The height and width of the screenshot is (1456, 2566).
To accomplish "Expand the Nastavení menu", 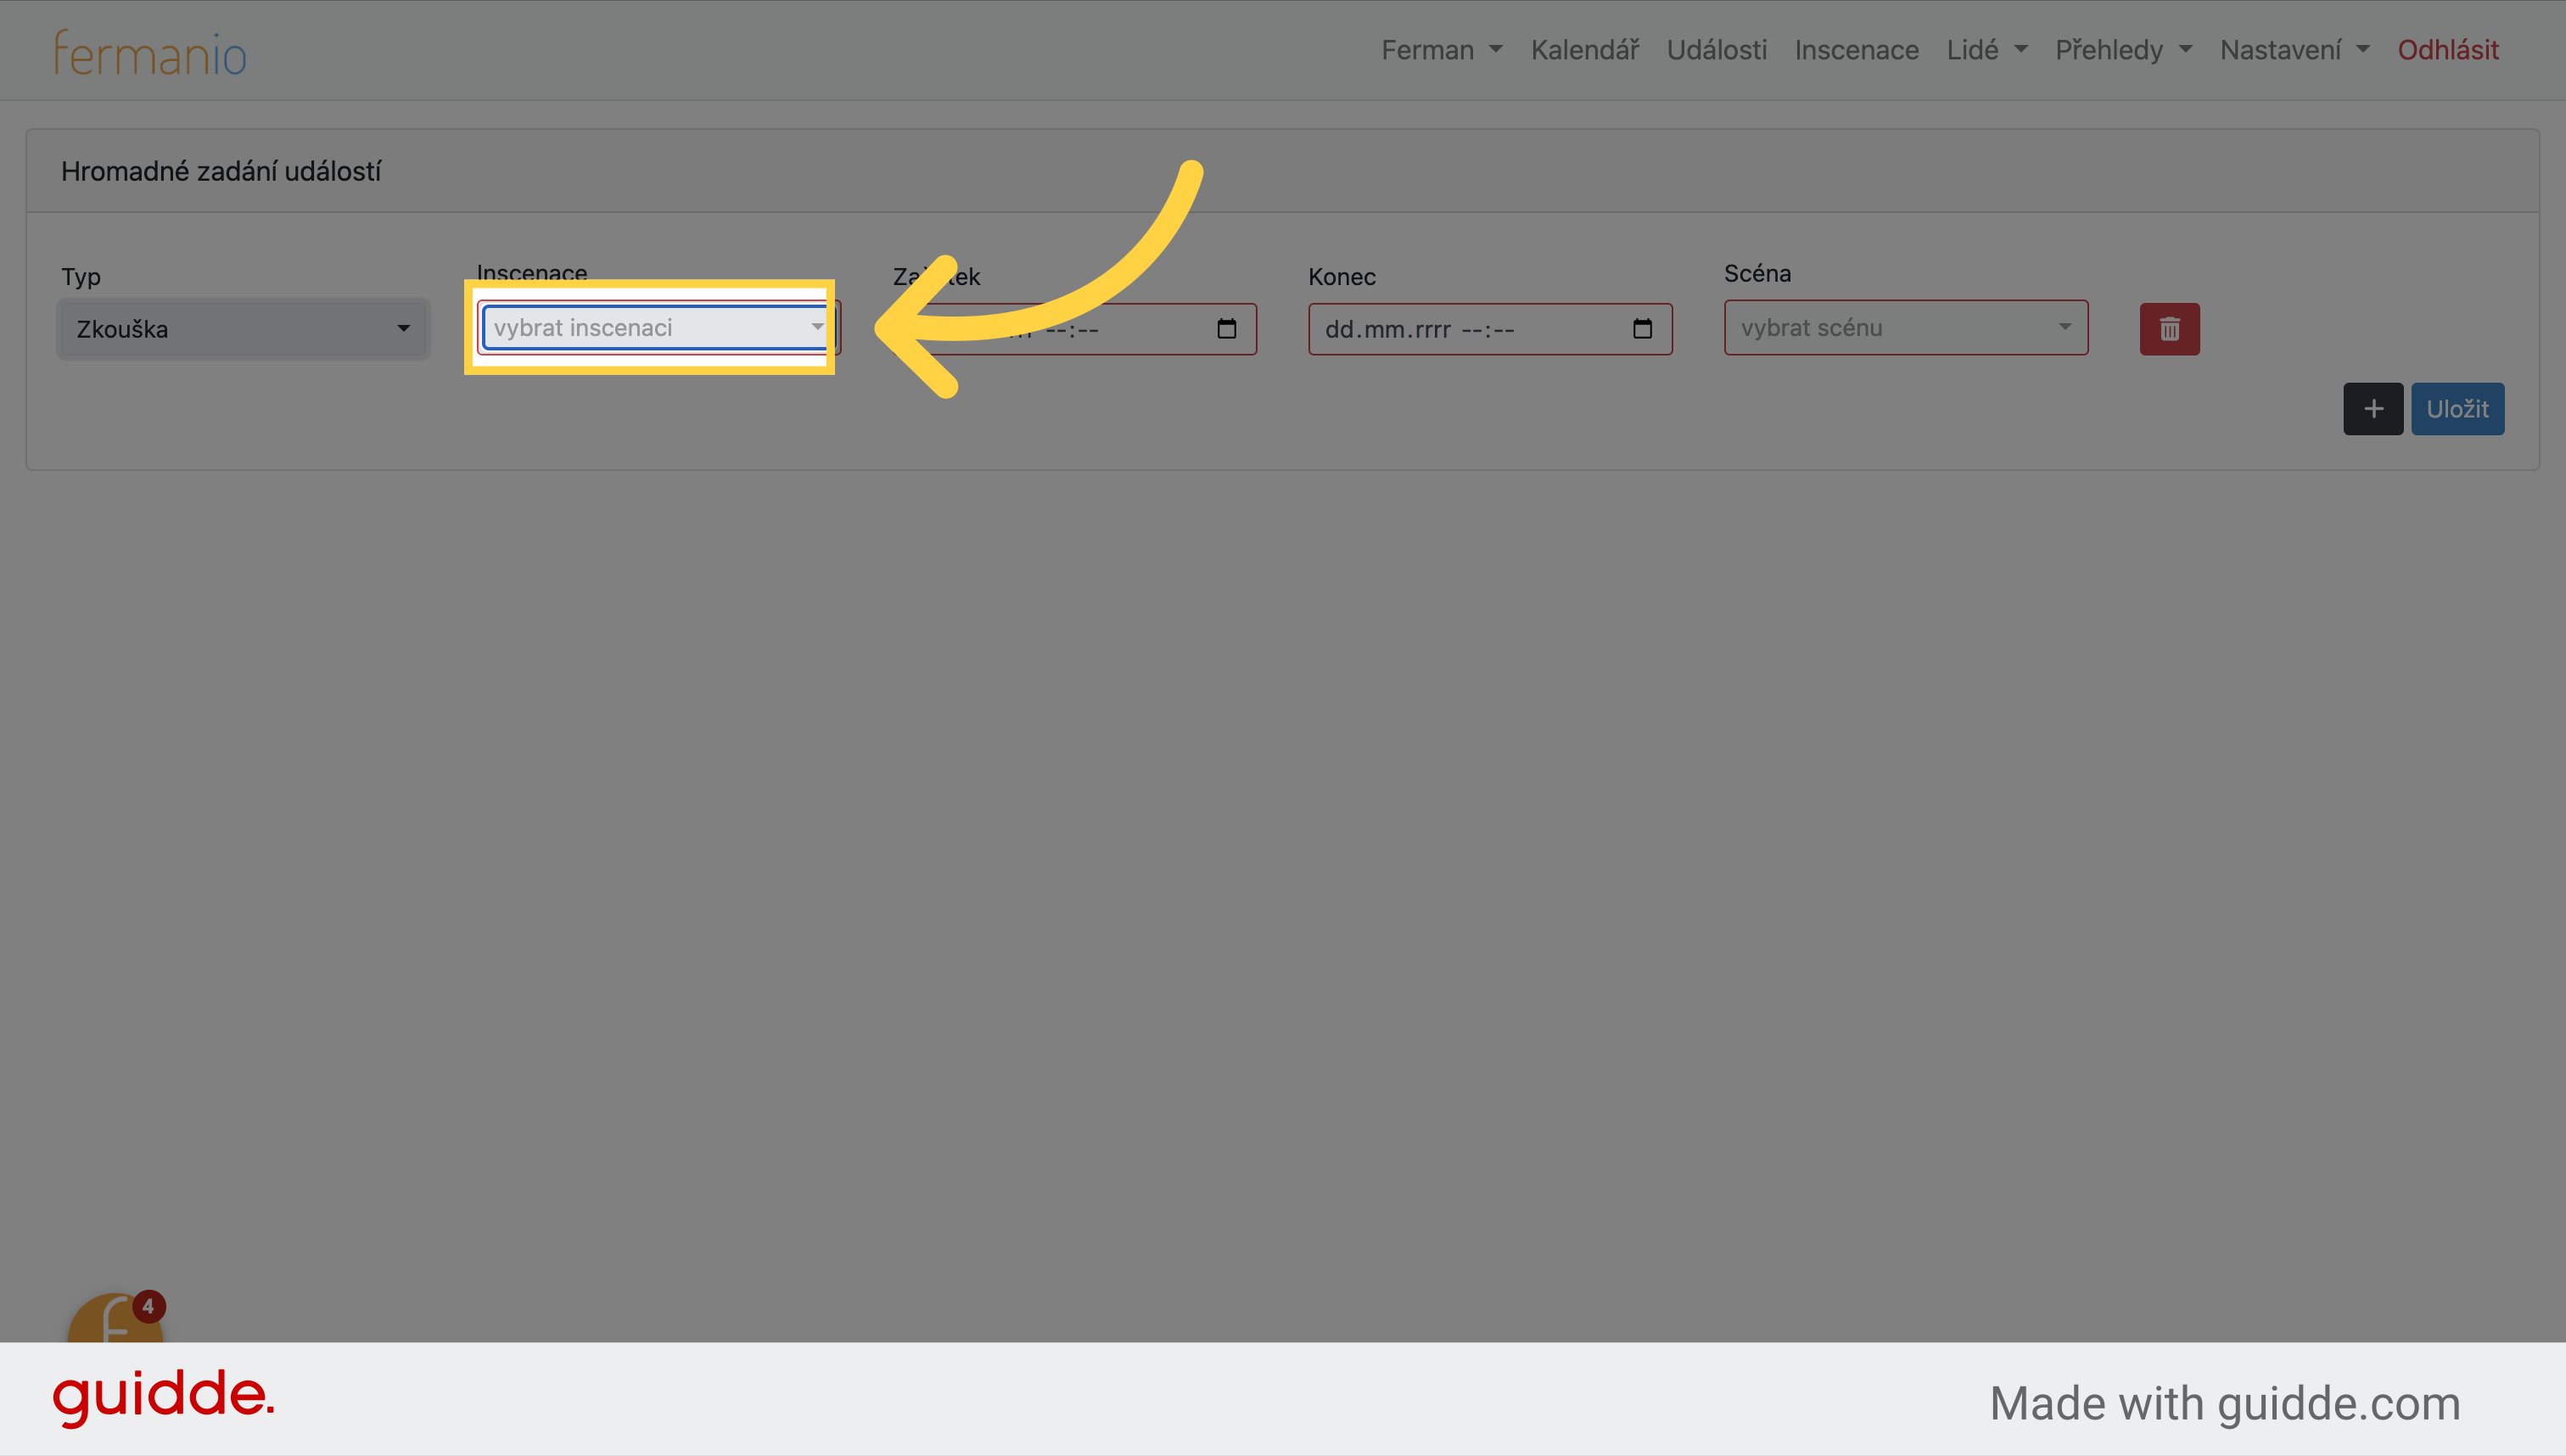I will (x=2294, y=50).
